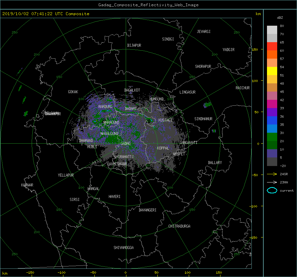This screenshot has height=277, width=297.
Task: Select the pink 42-45 dBZ legend swatch
Action: [272, 96]
